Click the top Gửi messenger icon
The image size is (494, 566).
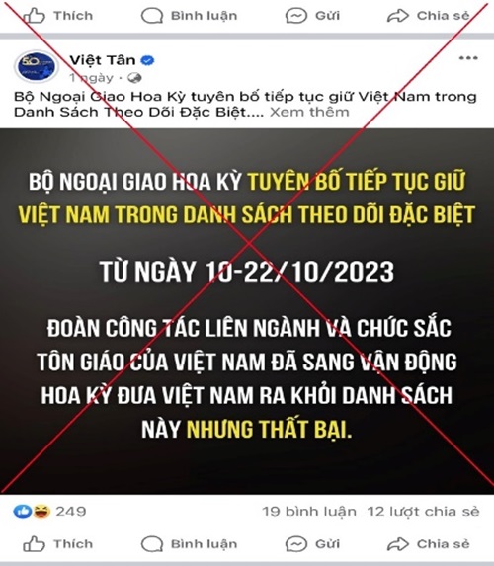pos(296,16)
